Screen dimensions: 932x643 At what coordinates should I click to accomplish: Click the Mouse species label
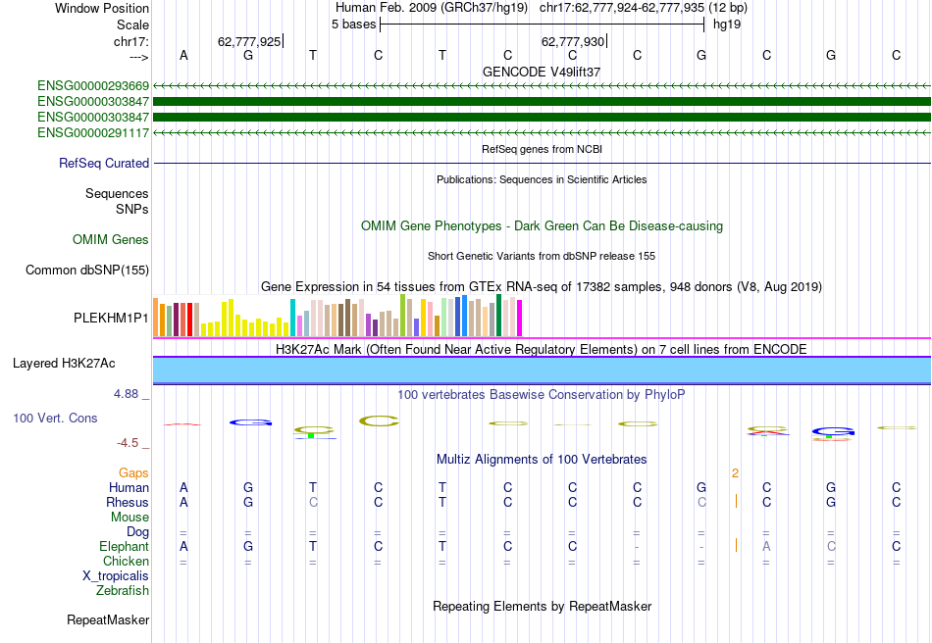point(130,518)
